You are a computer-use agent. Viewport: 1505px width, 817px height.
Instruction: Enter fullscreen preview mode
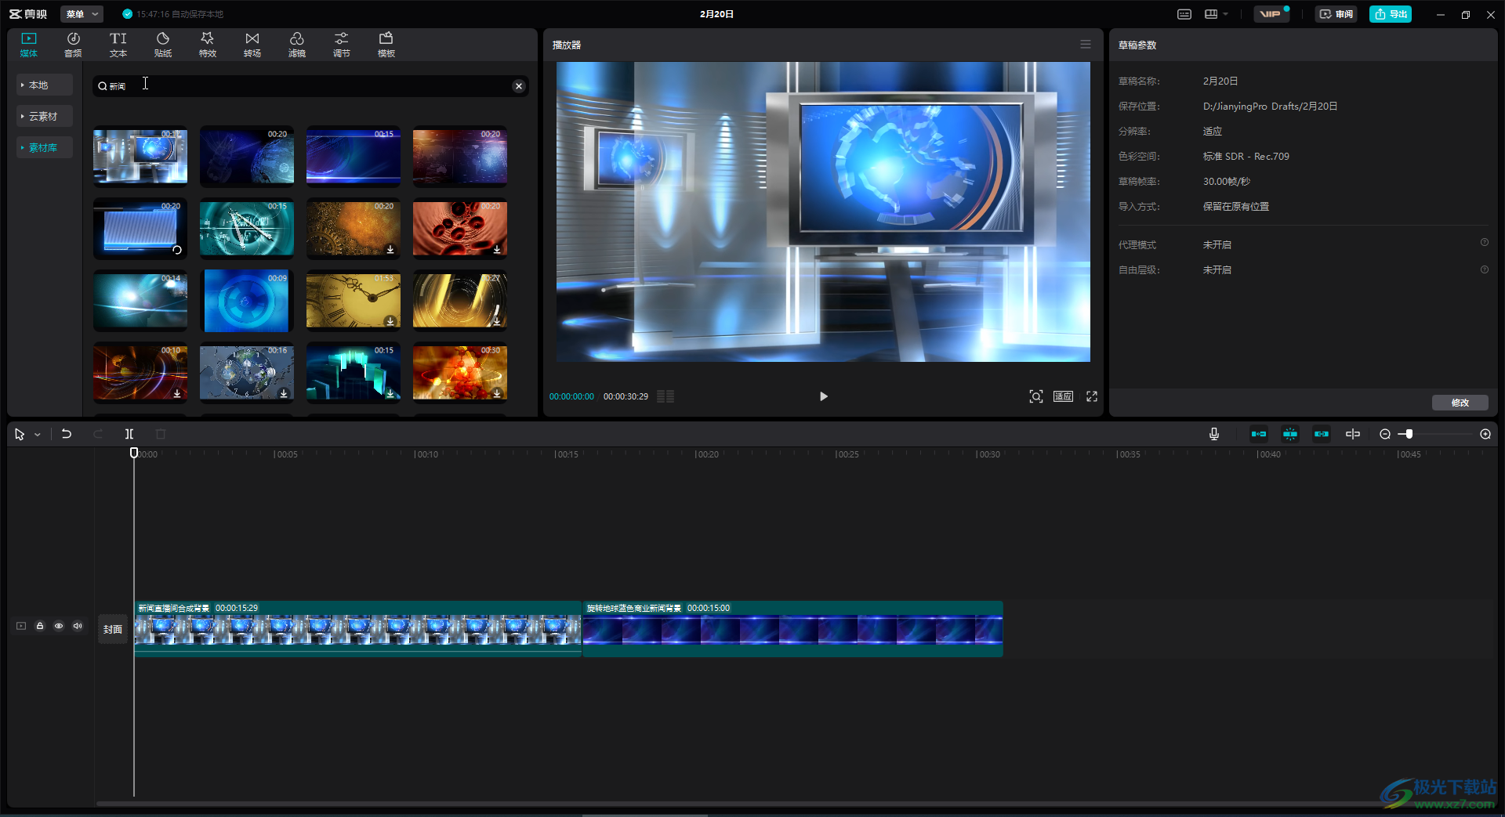click(1092, 396)
